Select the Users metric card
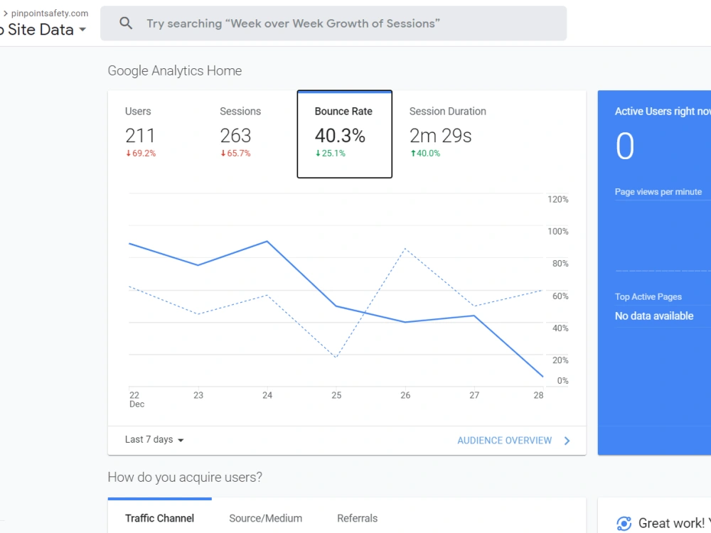Viewport: 711px width, 533px height. pyautogui.click(x=155, y=134)
